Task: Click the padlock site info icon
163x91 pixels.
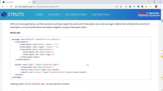Action: [16, 7]
